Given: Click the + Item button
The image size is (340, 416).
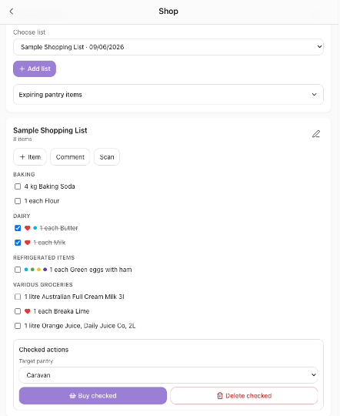Looking at the screenshot, I should pyautogui.click(x=30, y=157).
